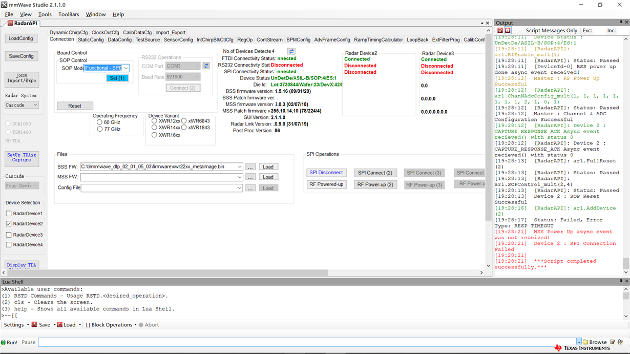Screen dimensions: 630x354
Task: Click the Save icon in Lua Shell
Action: 34,325
